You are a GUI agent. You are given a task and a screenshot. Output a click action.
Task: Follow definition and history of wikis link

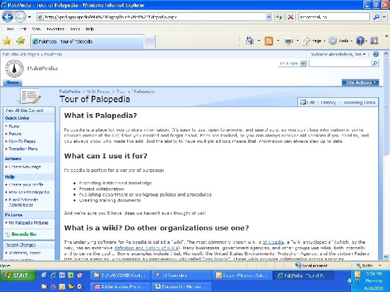click(x=146, y=248)
